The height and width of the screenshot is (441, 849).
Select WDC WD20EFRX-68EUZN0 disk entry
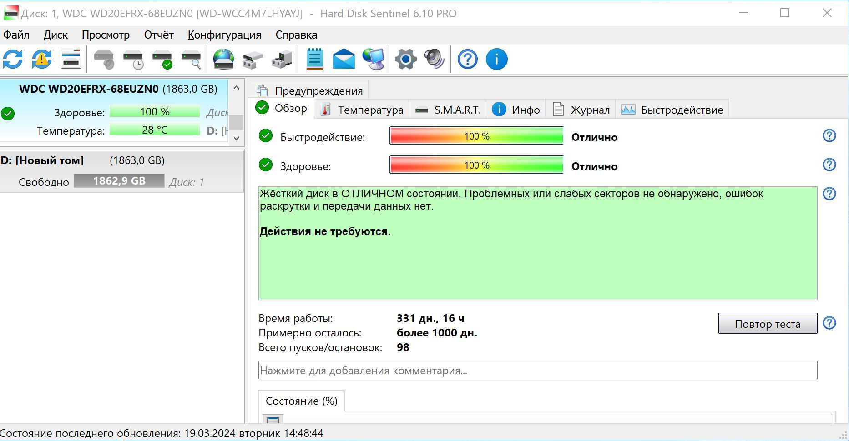(114, 110)
